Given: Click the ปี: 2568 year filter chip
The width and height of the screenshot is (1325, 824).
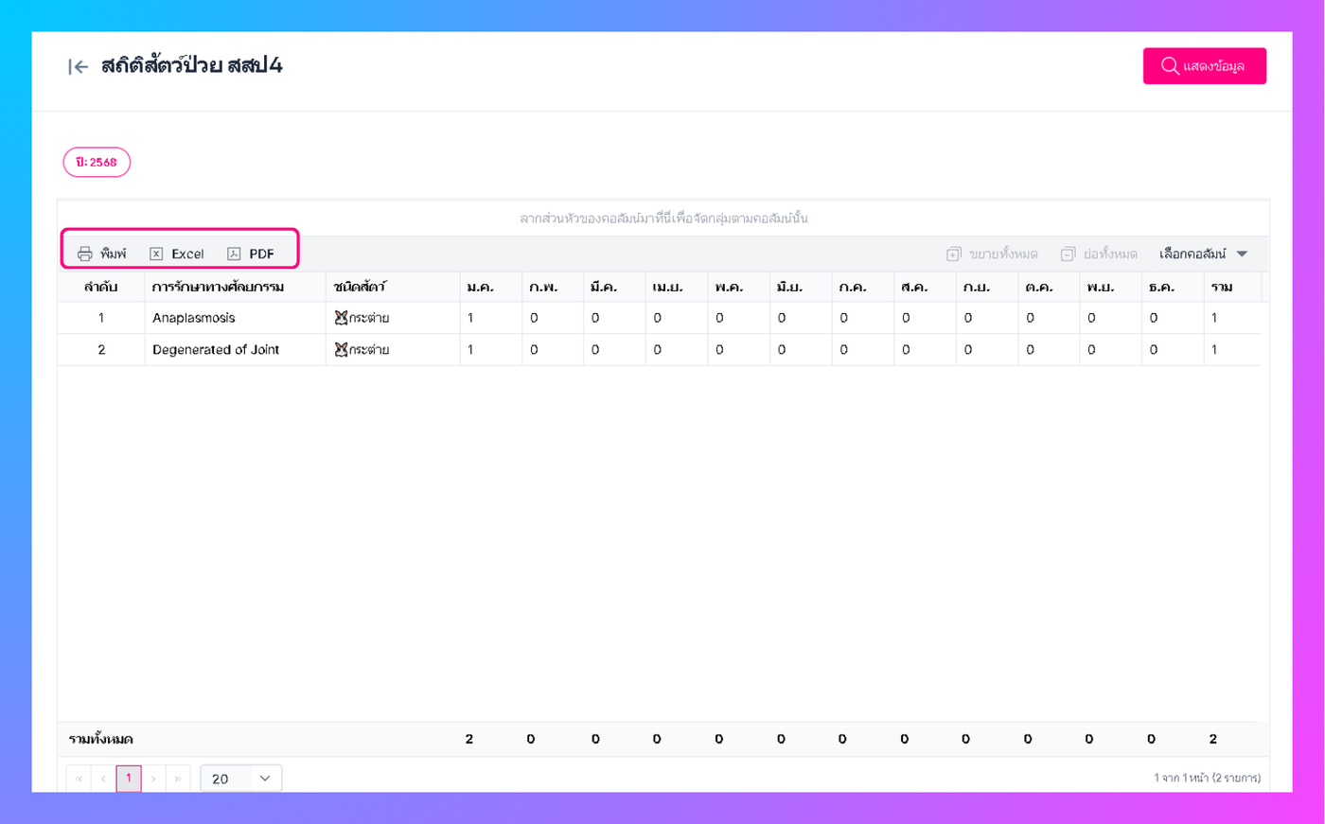Looking at the screenshot, I should pyautogui.click(x=97, y=163).
